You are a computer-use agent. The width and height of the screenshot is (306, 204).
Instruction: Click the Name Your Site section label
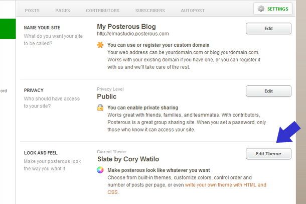[x=42, y=28]
